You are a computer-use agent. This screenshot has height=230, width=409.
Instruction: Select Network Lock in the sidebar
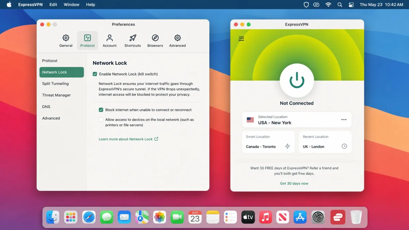[62, 72]
